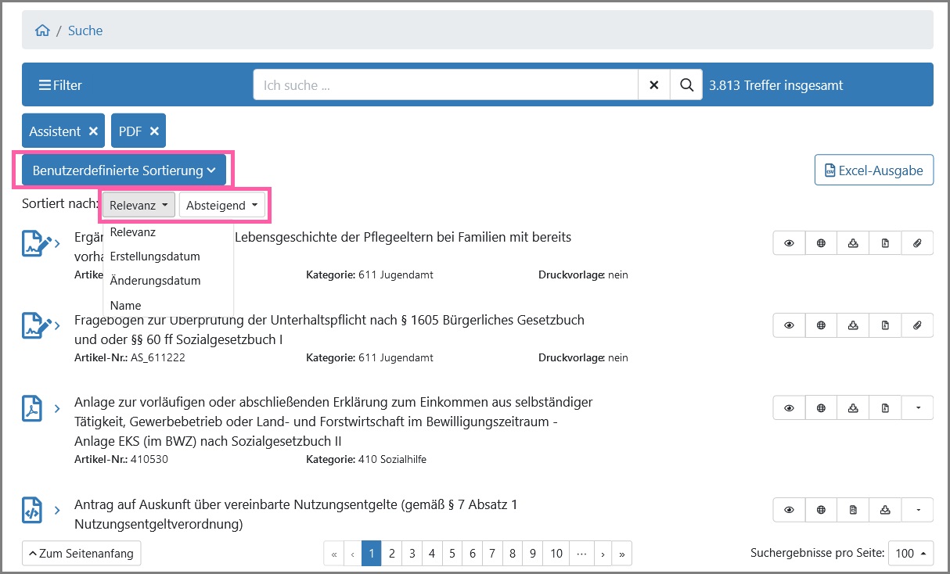The image size is (950, 574).
Task: Open the Relevanz sort field dropdown
Action: click(x=139, y=206)
